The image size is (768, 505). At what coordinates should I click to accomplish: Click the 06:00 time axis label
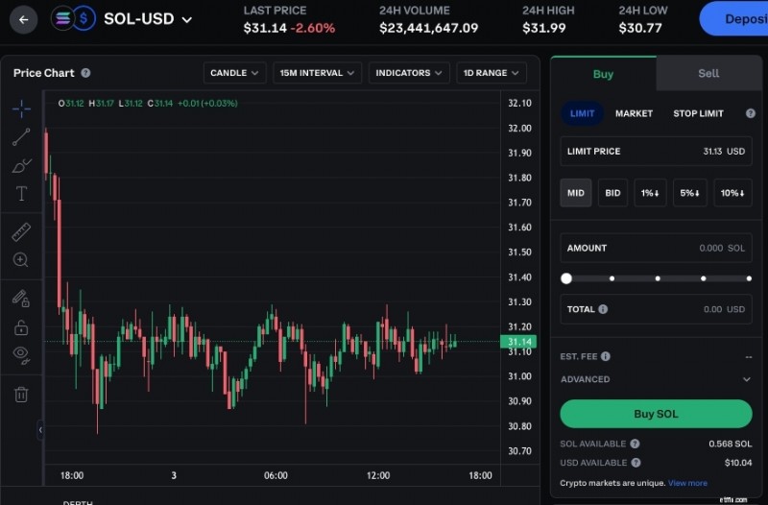(x=276, y=475)
